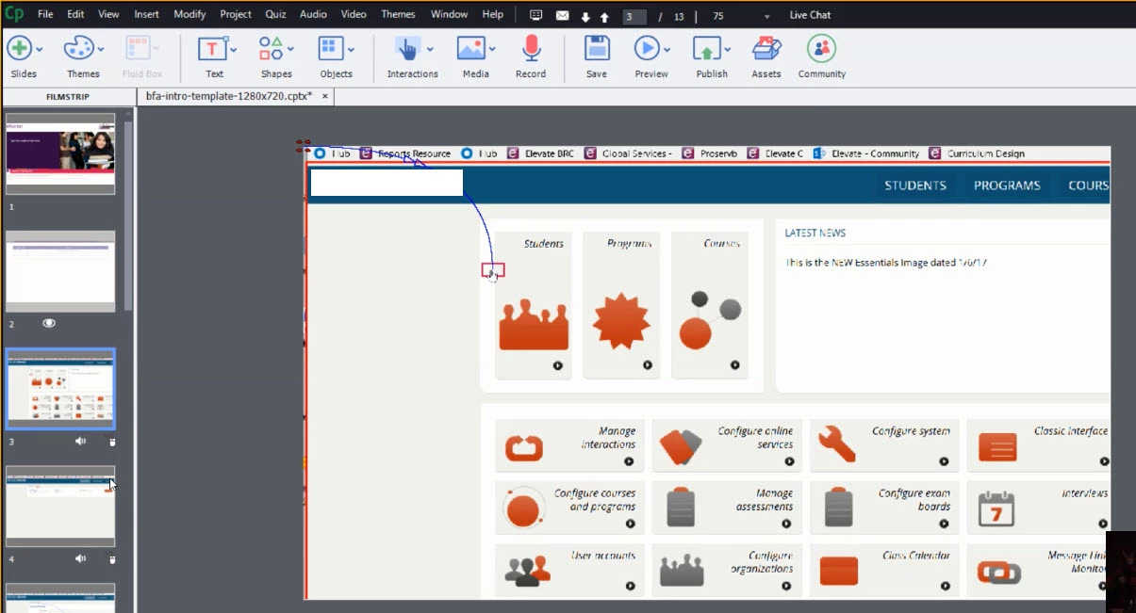Open the Interactions tool

pyautogui.click(x=407, y=49)
